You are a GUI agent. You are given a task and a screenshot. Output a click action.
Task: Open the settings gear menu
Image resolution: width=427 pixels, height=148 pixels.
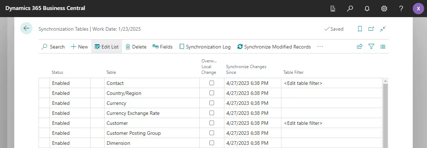(384, 9)
